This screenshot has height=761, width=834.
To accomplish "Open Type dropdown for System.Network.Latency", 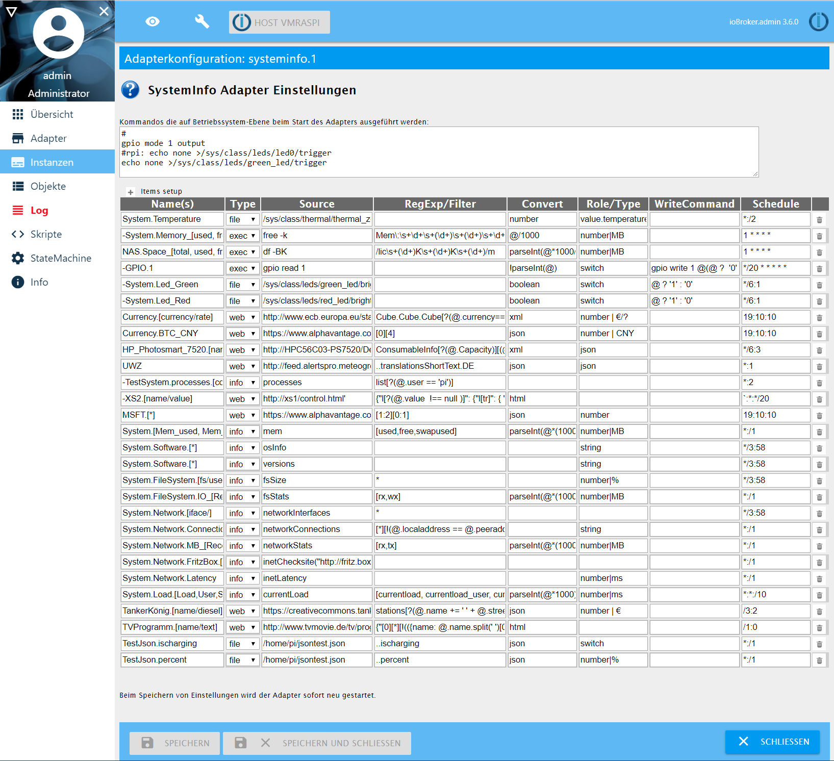I will (243, 578).
